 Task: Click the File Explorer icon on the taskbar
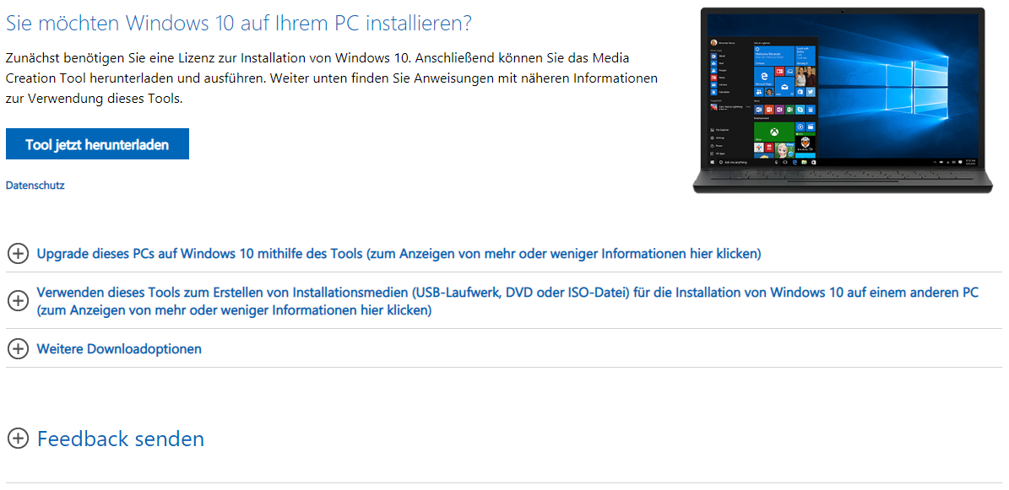point(802,161)
